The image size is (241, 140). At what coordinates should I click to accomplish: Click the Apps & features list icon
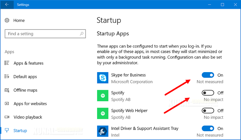point(7,63)
